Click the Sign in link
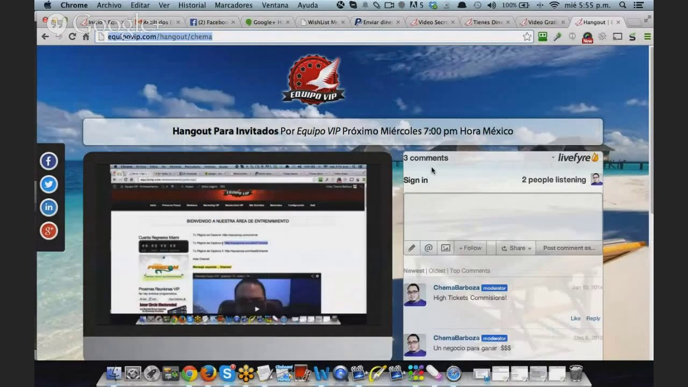 pos(415,180)
